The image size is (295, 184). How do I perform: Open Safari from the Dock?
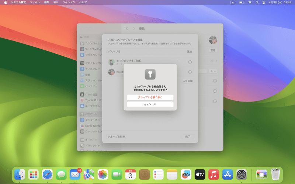pos(47,174)
